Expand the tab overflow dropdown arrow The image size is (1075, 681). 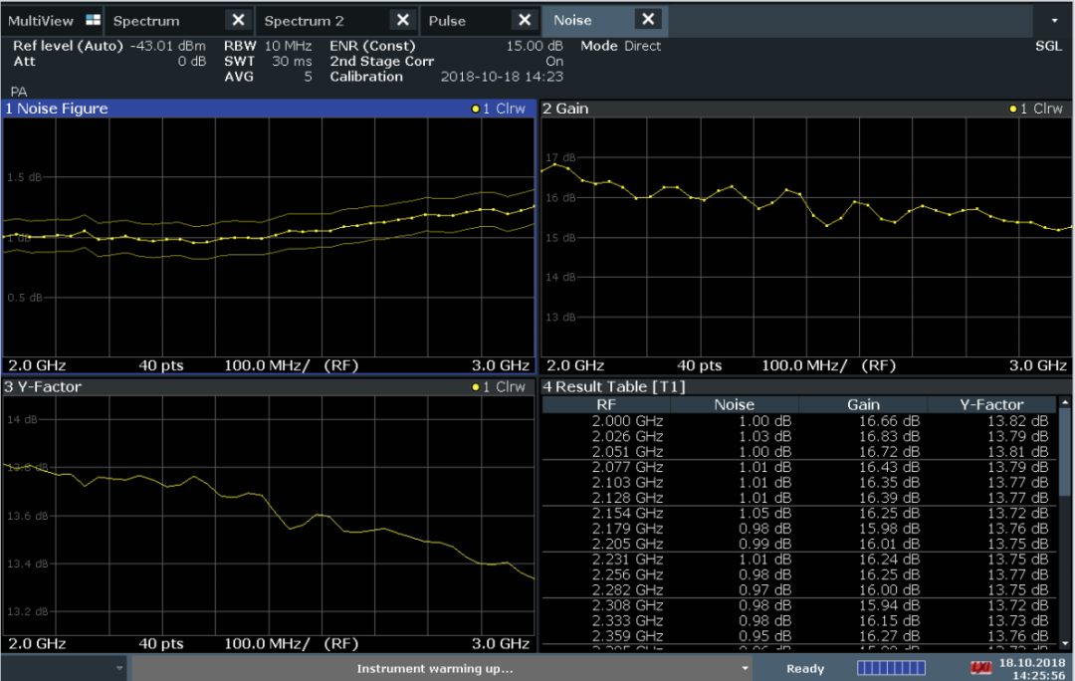[x=1054, y=20]
